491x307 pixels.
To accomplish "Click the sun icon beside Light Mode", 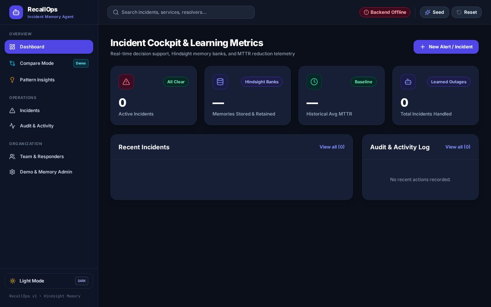I will pos(13,281).
